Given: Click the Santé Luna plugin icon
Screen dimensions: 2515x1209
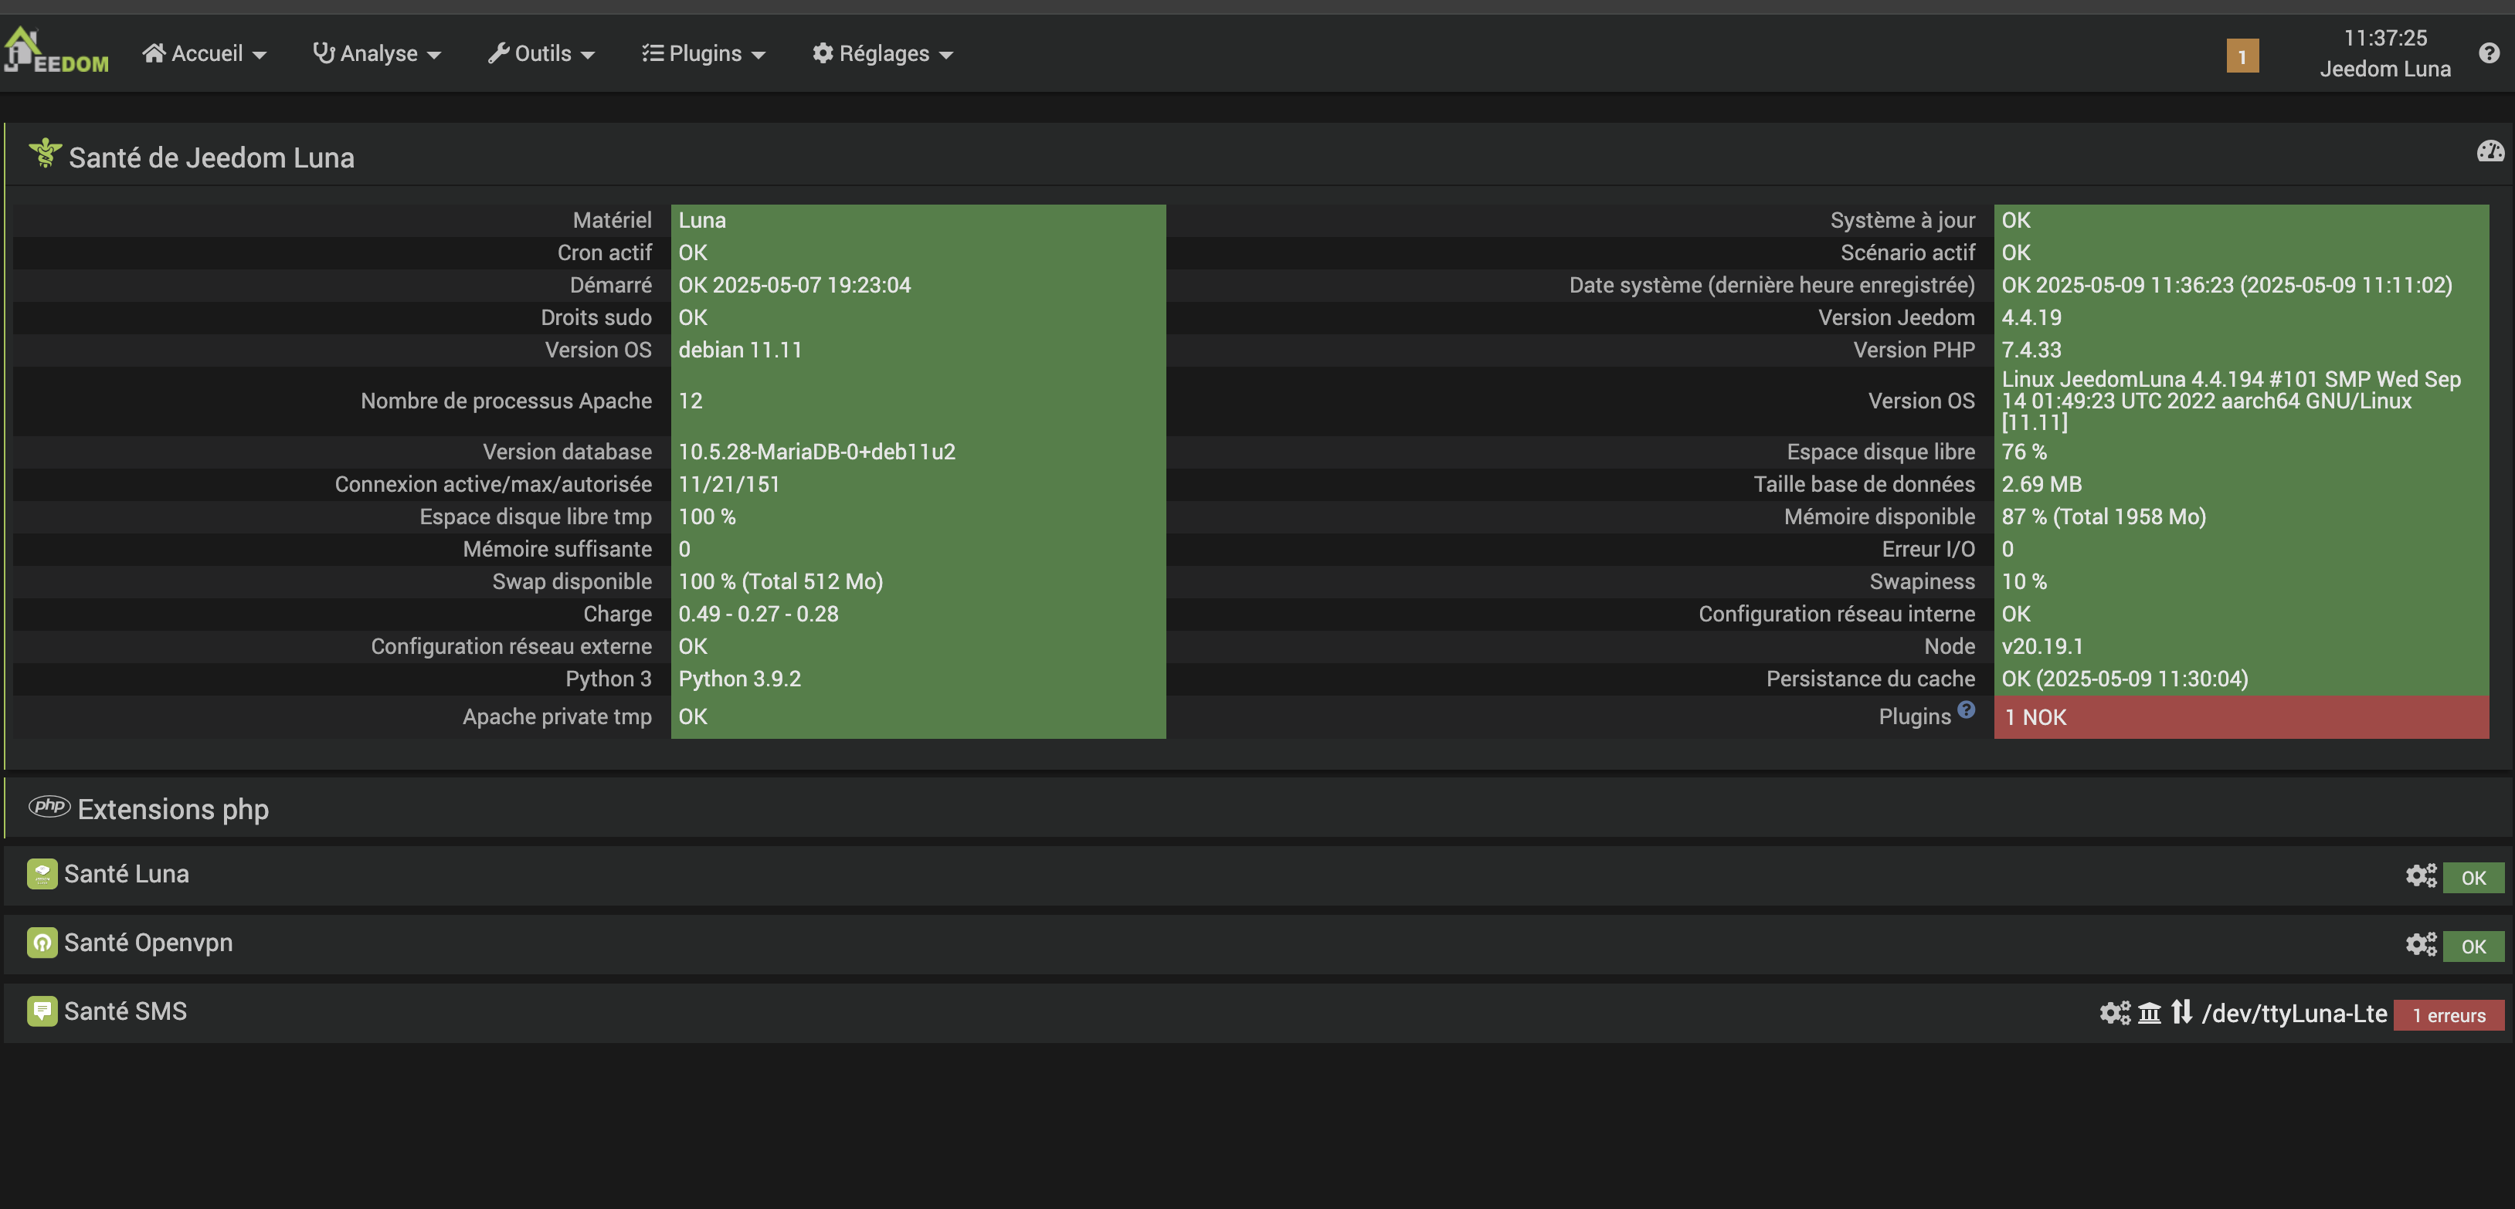Looking at the screenshot, I should (42, 873).
